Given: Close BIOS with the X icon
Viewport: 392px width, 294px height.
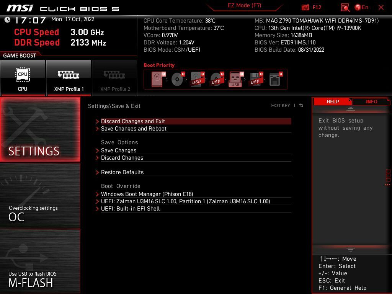Looking at the screenshot, I should click(381, 8).
